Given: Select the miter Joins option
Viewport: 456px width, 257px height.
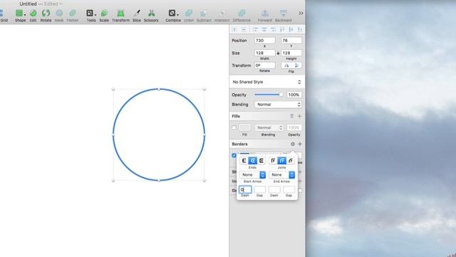Looking at the screenshot, I should 273,161.
